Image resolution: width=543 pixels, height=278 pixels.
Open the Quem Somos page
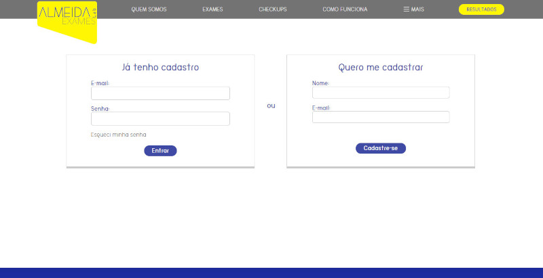point(149,9)
